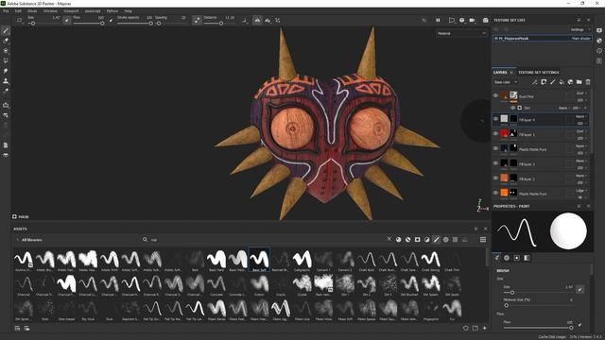The height and width of the screenshot is (340, 605).
Task: Switch to Texture Set Settings tab
Action: point(538,73)
